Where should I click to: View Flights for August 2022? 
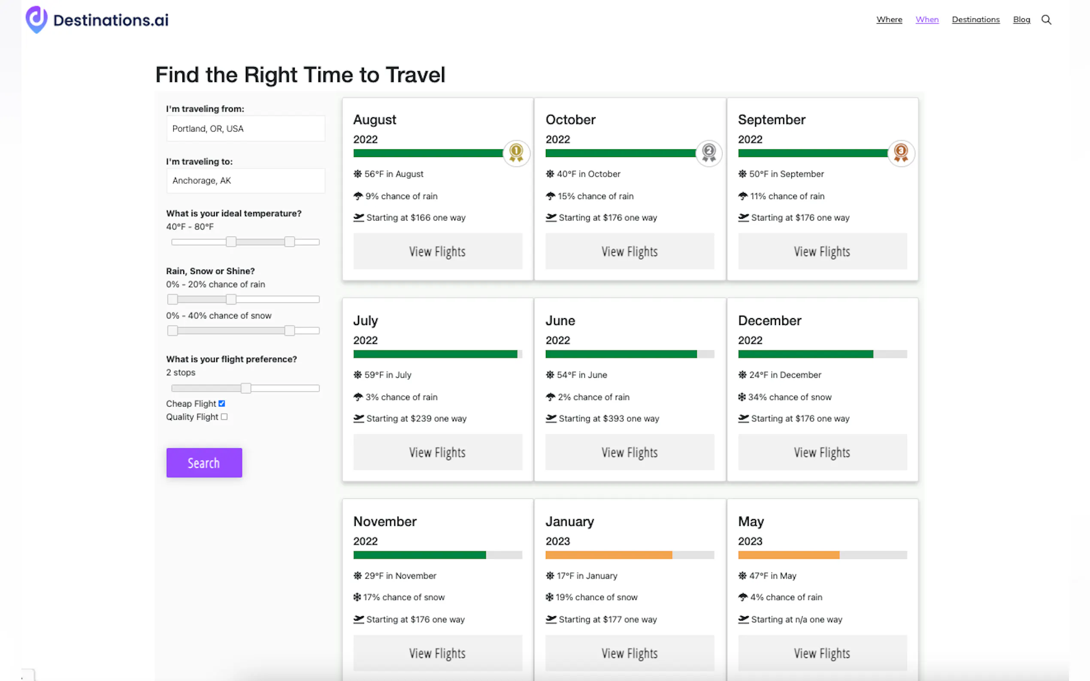[x=437, y=251]
